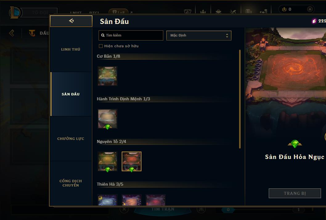
Task: Click the magnifier icon in the Tìm kiếm box
Action: (x=103, y=35)
